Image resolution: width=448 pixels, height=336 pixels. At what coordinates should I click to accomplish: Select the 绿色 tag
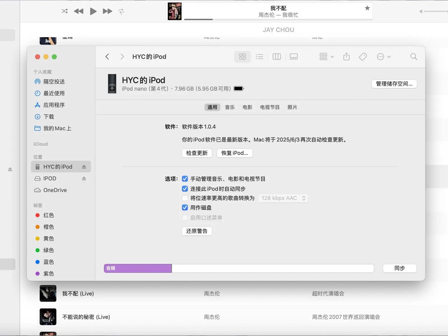pyautogui.click(x=61, y=250)
